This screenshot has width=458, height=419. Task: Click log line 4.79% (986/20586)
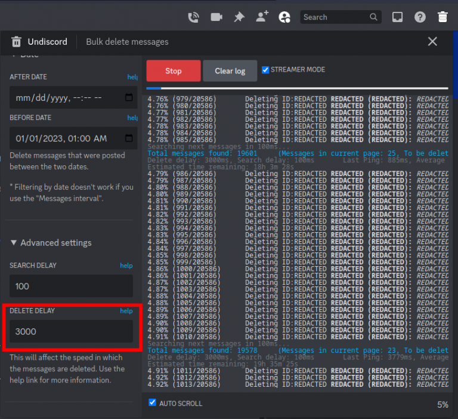pos(298,174)
